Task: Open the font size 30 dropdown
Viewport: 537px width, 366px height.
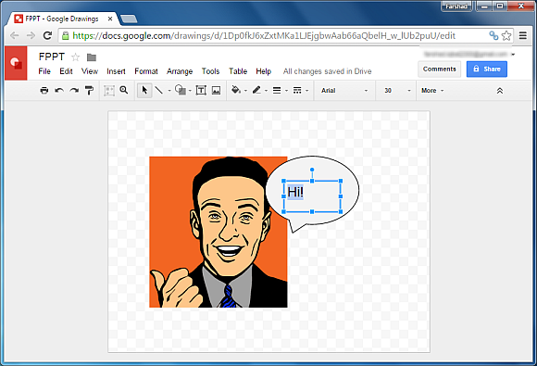Action: 396,91
